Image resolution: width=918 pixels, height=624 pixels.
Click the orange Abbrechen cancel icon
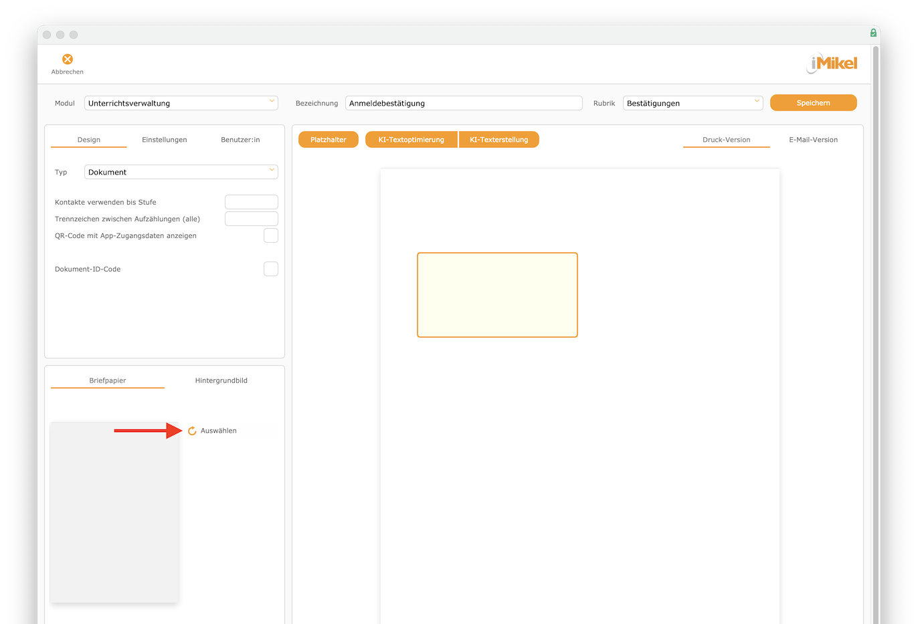pos(68,60)
